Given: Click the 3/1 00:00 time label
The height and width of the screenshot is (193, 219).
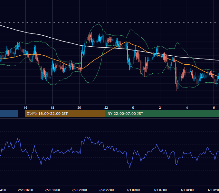Looking at the screenshot, I should [x=133, y=190].
